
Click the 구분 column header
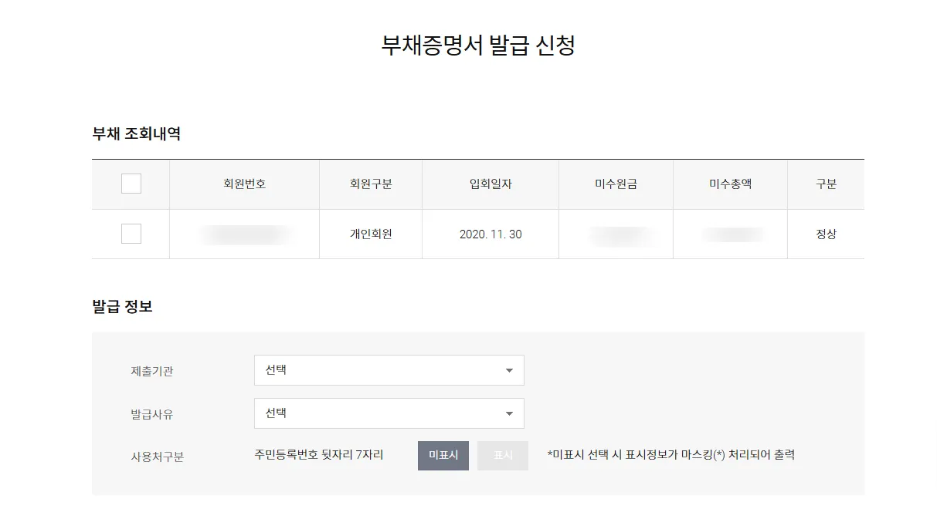pyautogui.click(x=826, y=184)
